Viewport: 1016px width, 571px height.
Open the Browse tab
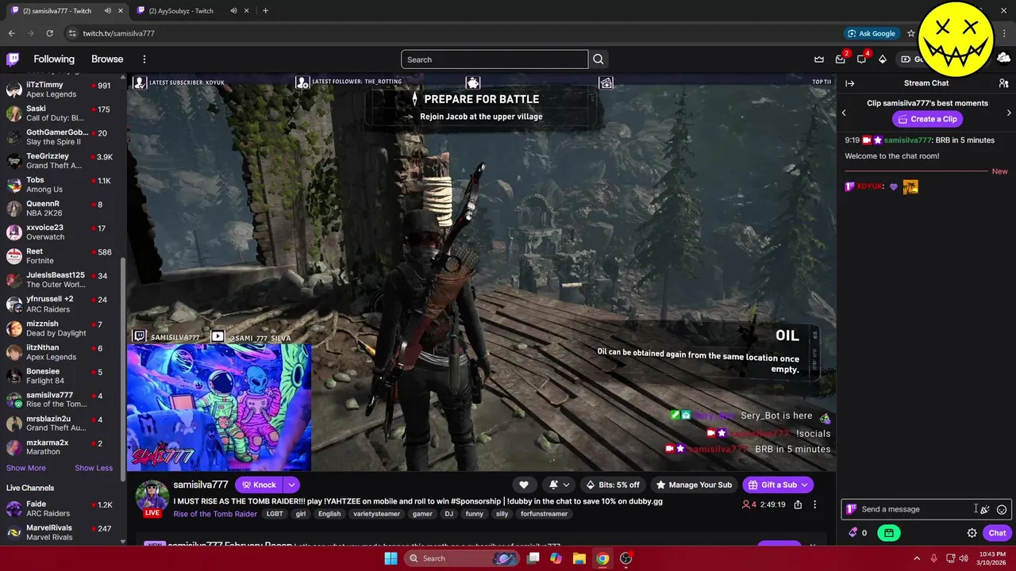[x=107, y=59]
